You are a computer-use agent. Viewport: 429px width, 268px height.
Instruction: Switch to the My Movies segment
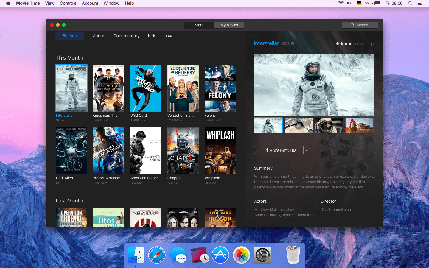pyautogui.click(x=229, y=25)
